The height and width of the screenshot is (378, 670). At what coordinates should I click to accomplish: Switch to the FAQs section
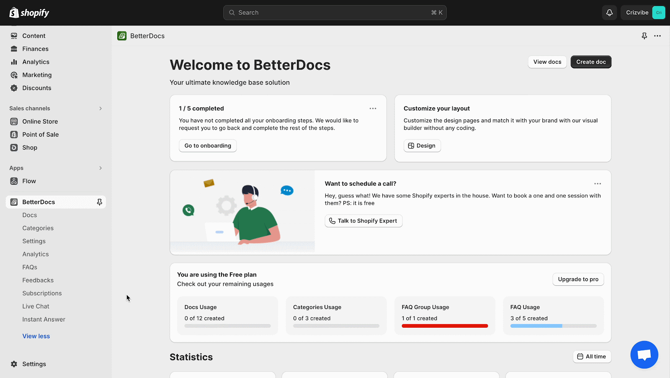click(x=30, y=267)
